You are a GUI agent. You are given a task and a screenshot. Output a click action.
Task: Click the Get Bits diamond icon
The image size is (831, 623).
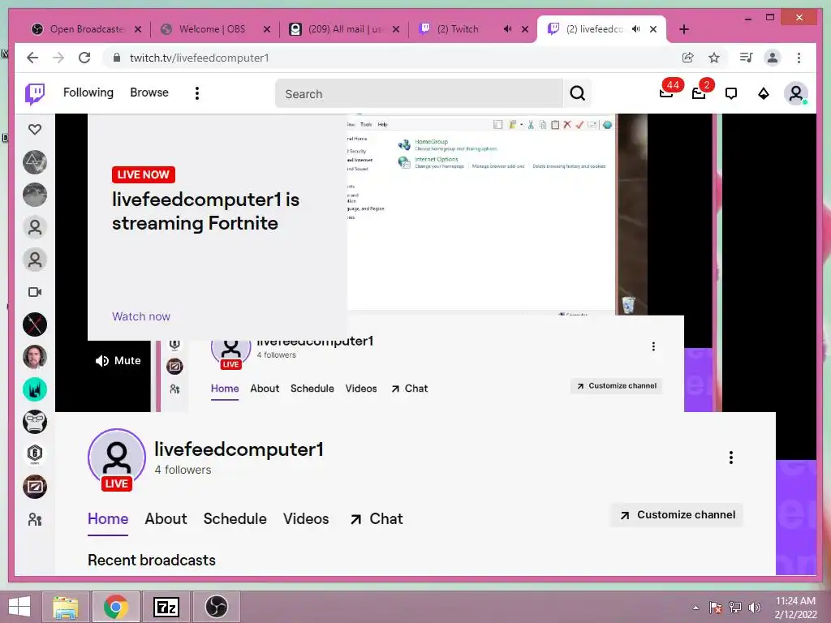763,94
